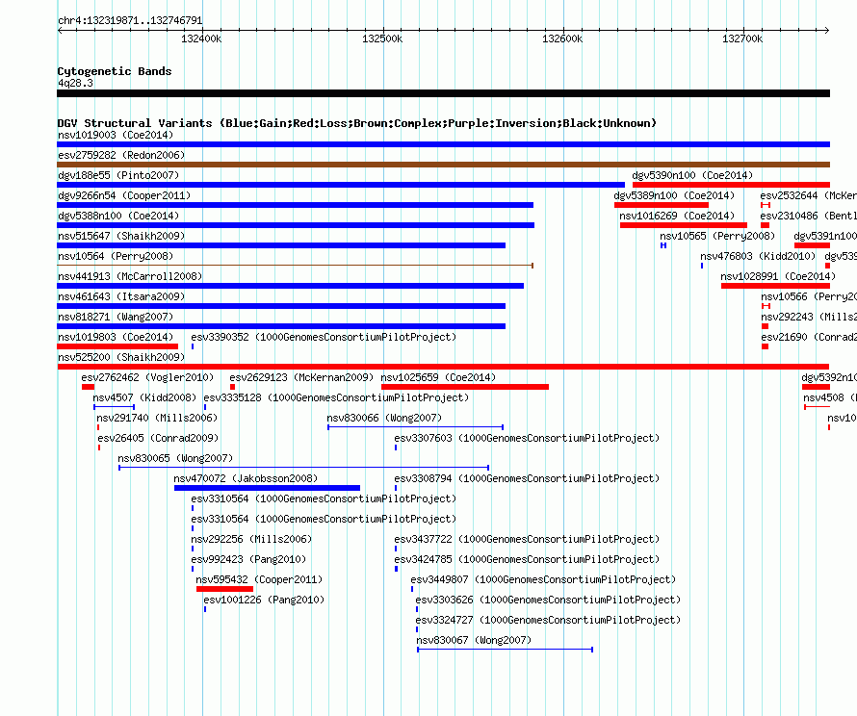Screen dimensions: 857x716
Task: Open esv992423 (Pang2010) variant
Action: coord(248,559)
